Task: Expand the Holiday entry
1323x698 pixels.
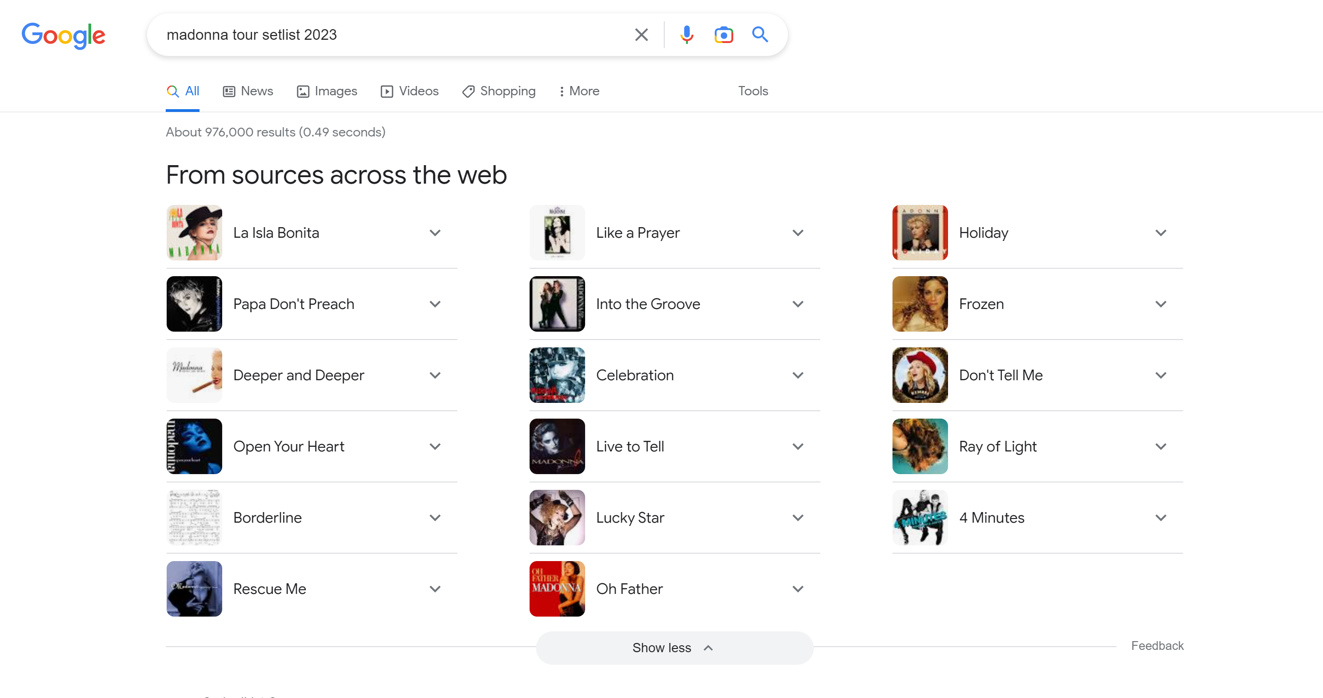Action: (x=1161, y=233)
